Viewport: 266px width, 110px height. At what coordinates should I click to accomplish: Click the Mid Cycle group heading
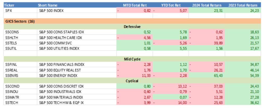[x=133, y=59]
